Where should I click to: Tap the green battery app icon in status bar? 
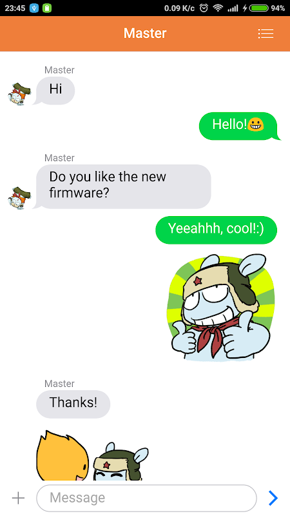47,8
